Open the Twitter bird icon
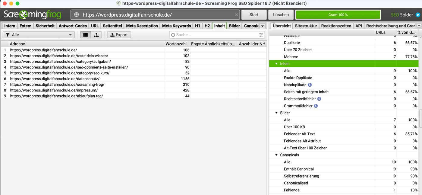This screenshot has height=195, width=422. point(417,14)
